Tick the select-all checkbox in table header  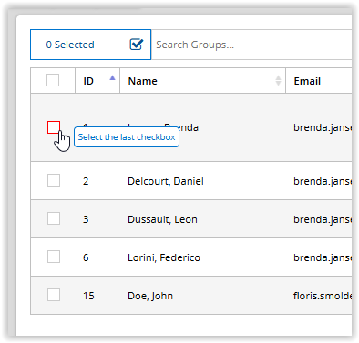pos(53,80)
